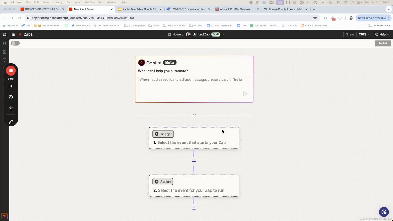Switch to the BUG CREATION WITH AI tab
This screenshot has width=393, height=221.
(x=42, y=9)
